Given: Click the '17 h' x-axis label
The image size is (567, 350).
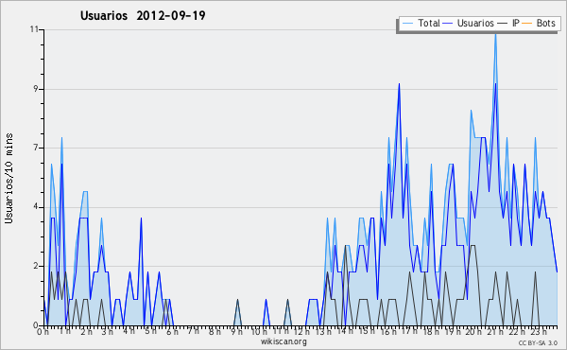Looking at the screenshot, I should point(409,331).
